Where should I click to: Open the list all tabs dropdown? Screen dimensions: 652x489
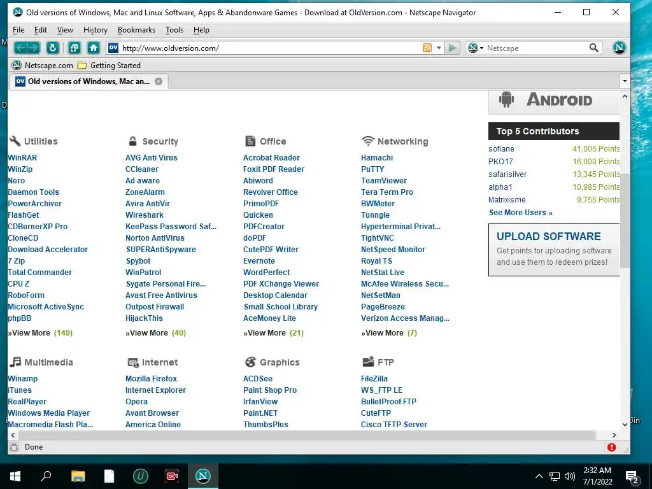point(625,81)
